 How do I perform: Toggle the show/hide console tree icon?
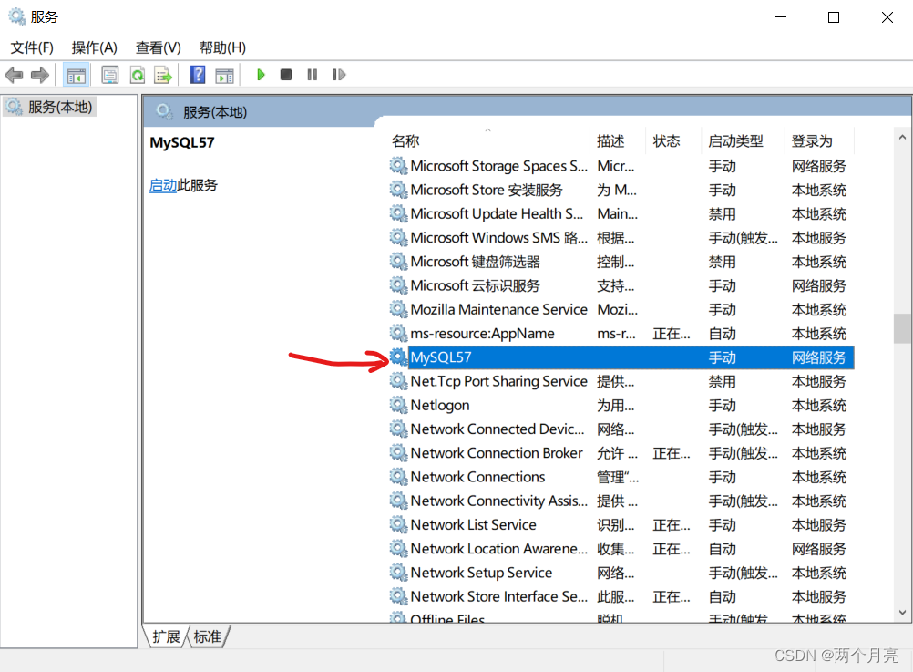(77, 75)
